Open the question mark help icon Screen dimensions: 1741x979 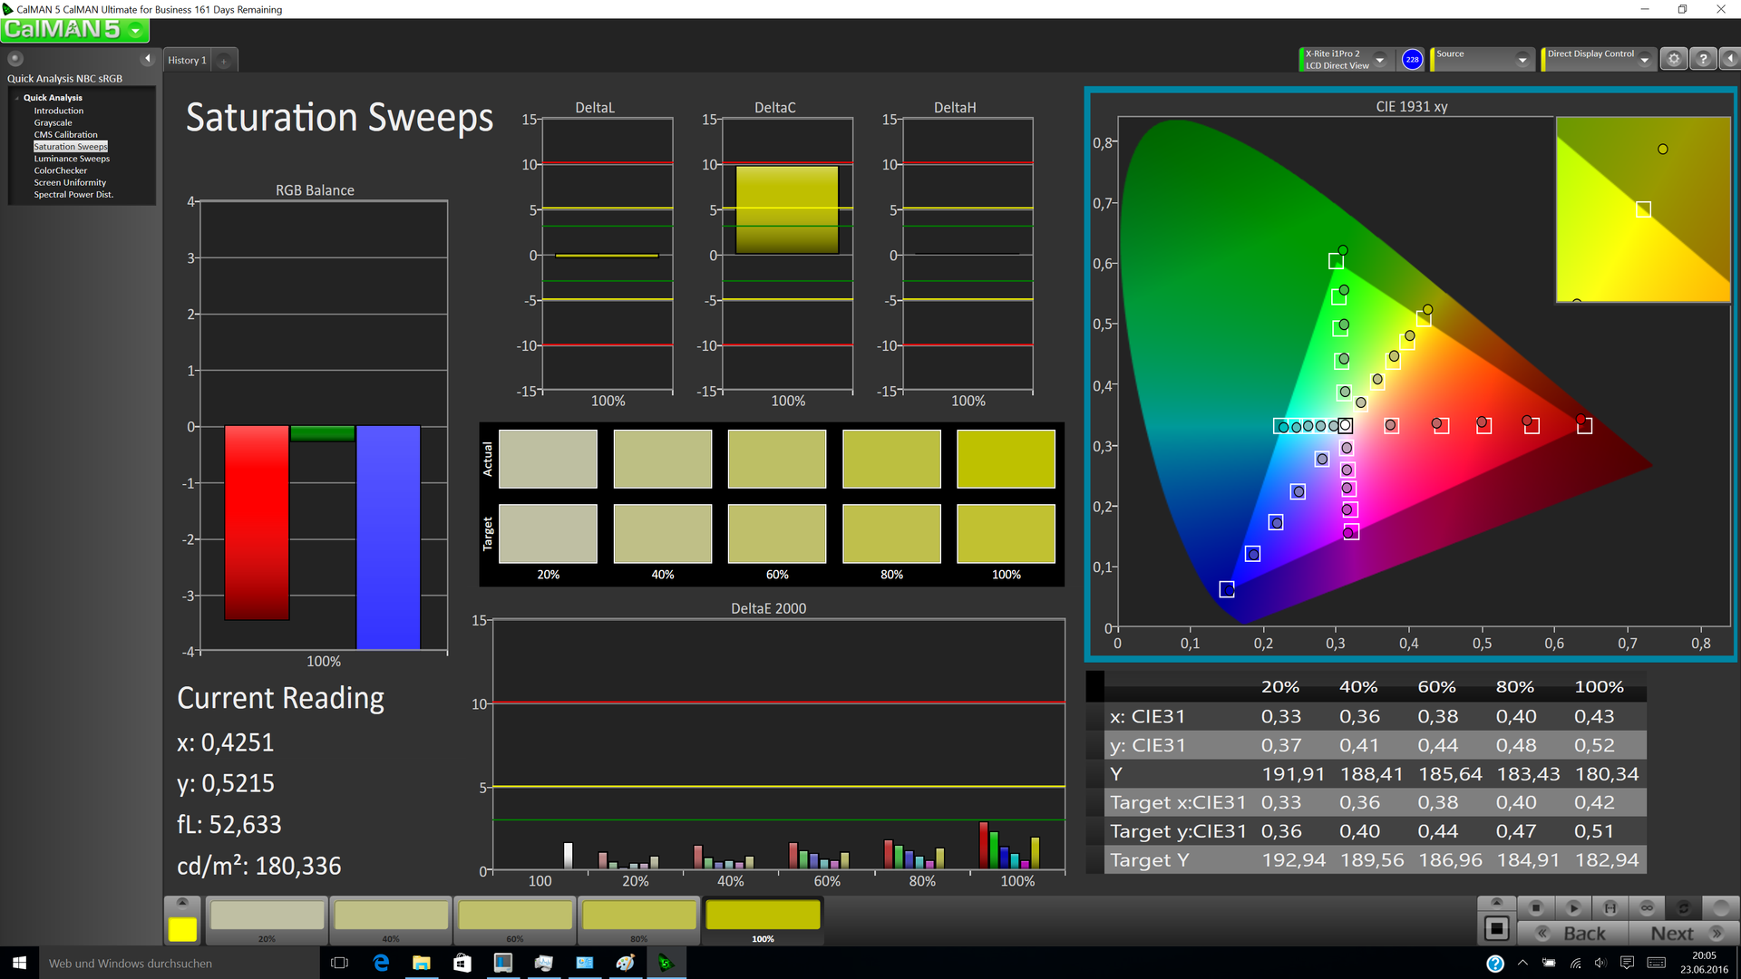[1703, 59]
